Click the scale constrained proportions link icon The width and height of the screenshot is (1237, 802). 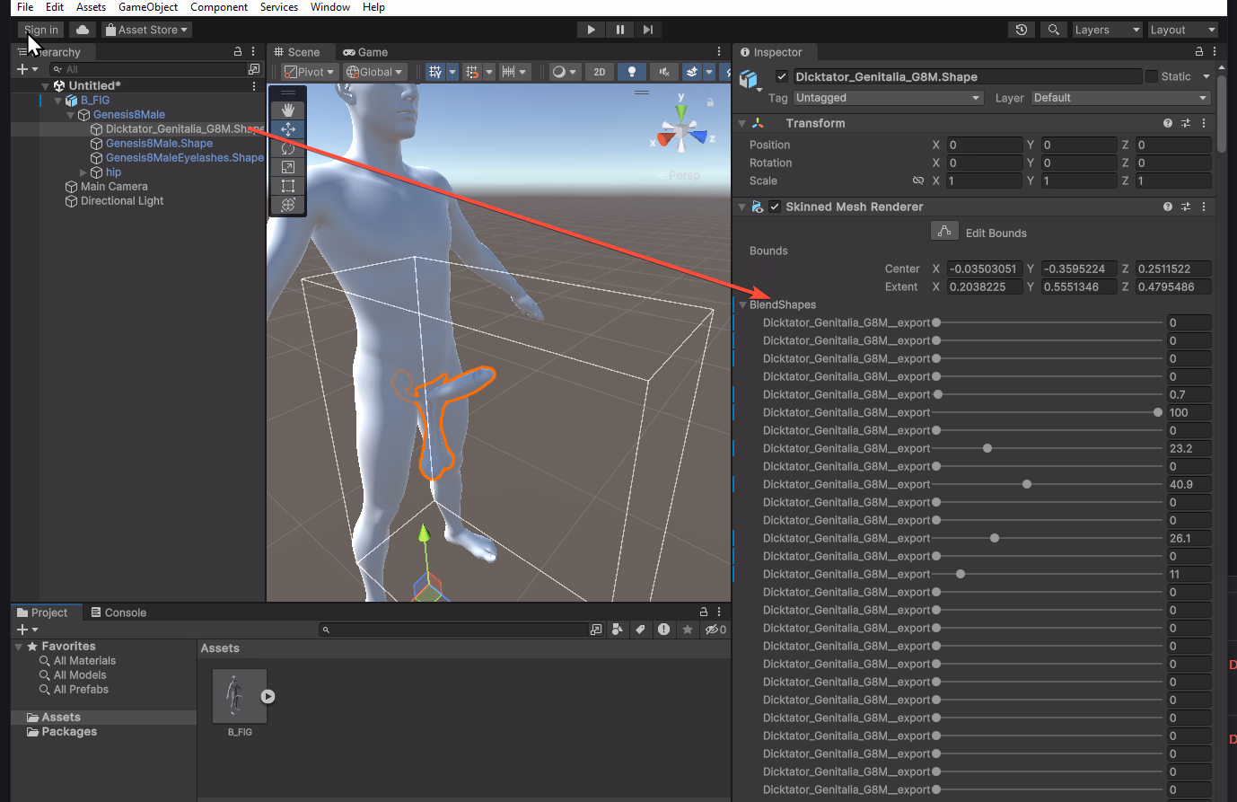click(x=918, y=181)
